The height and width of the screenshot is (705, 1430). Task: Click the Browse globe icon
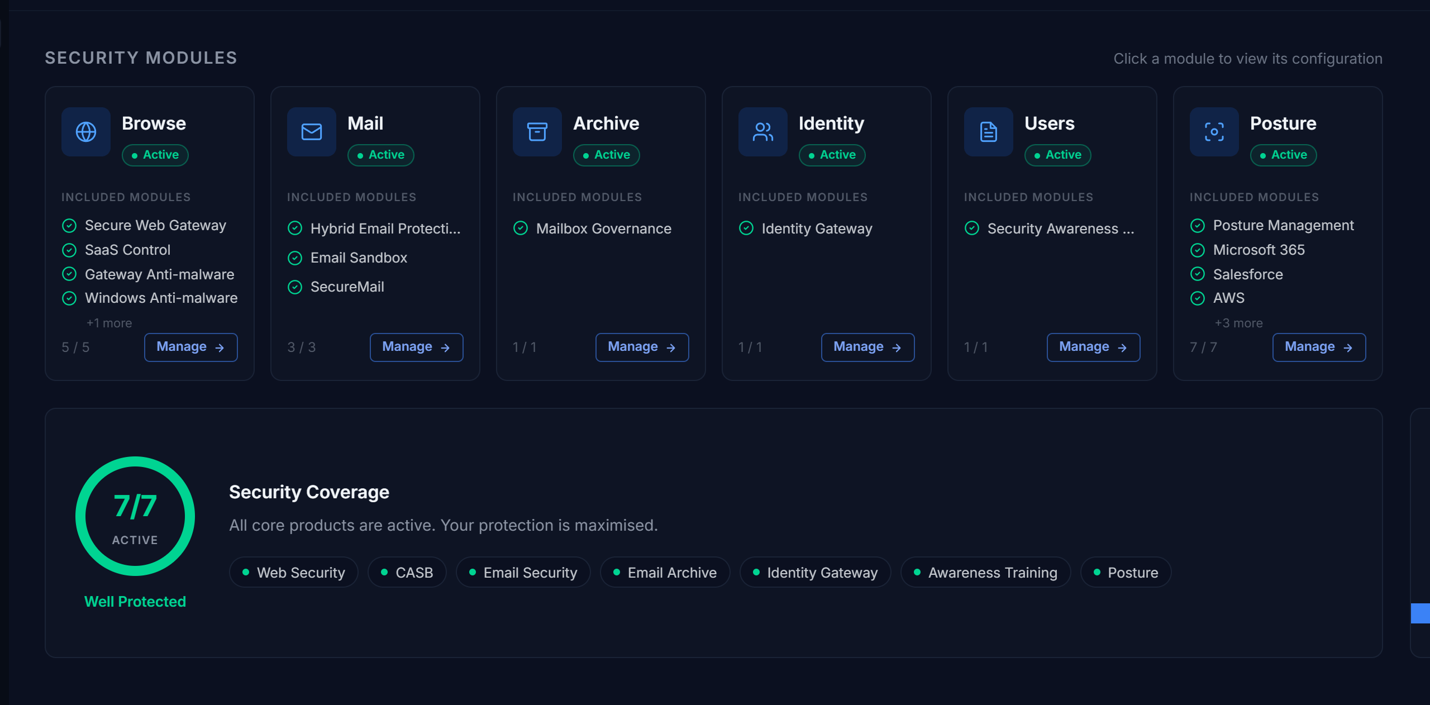click(x=86, y=132)
